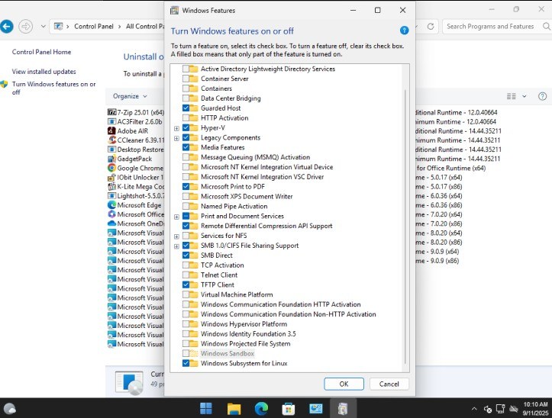
Task: Click the Microsoft OneDrive program icon
Action: pos(111,223)
